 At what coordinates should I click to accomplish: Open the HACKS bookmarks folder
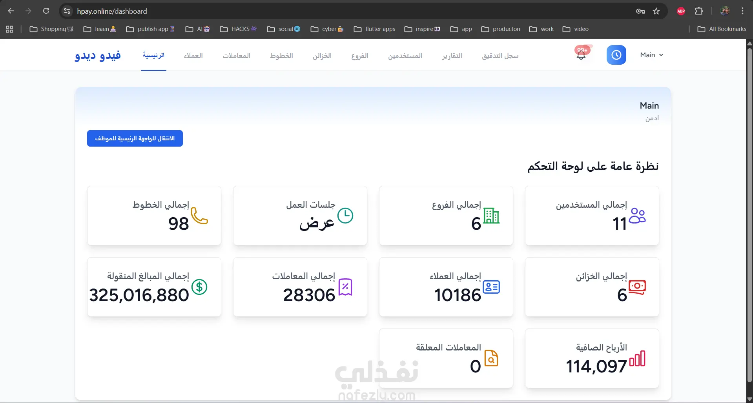click(x=238, y=29)
